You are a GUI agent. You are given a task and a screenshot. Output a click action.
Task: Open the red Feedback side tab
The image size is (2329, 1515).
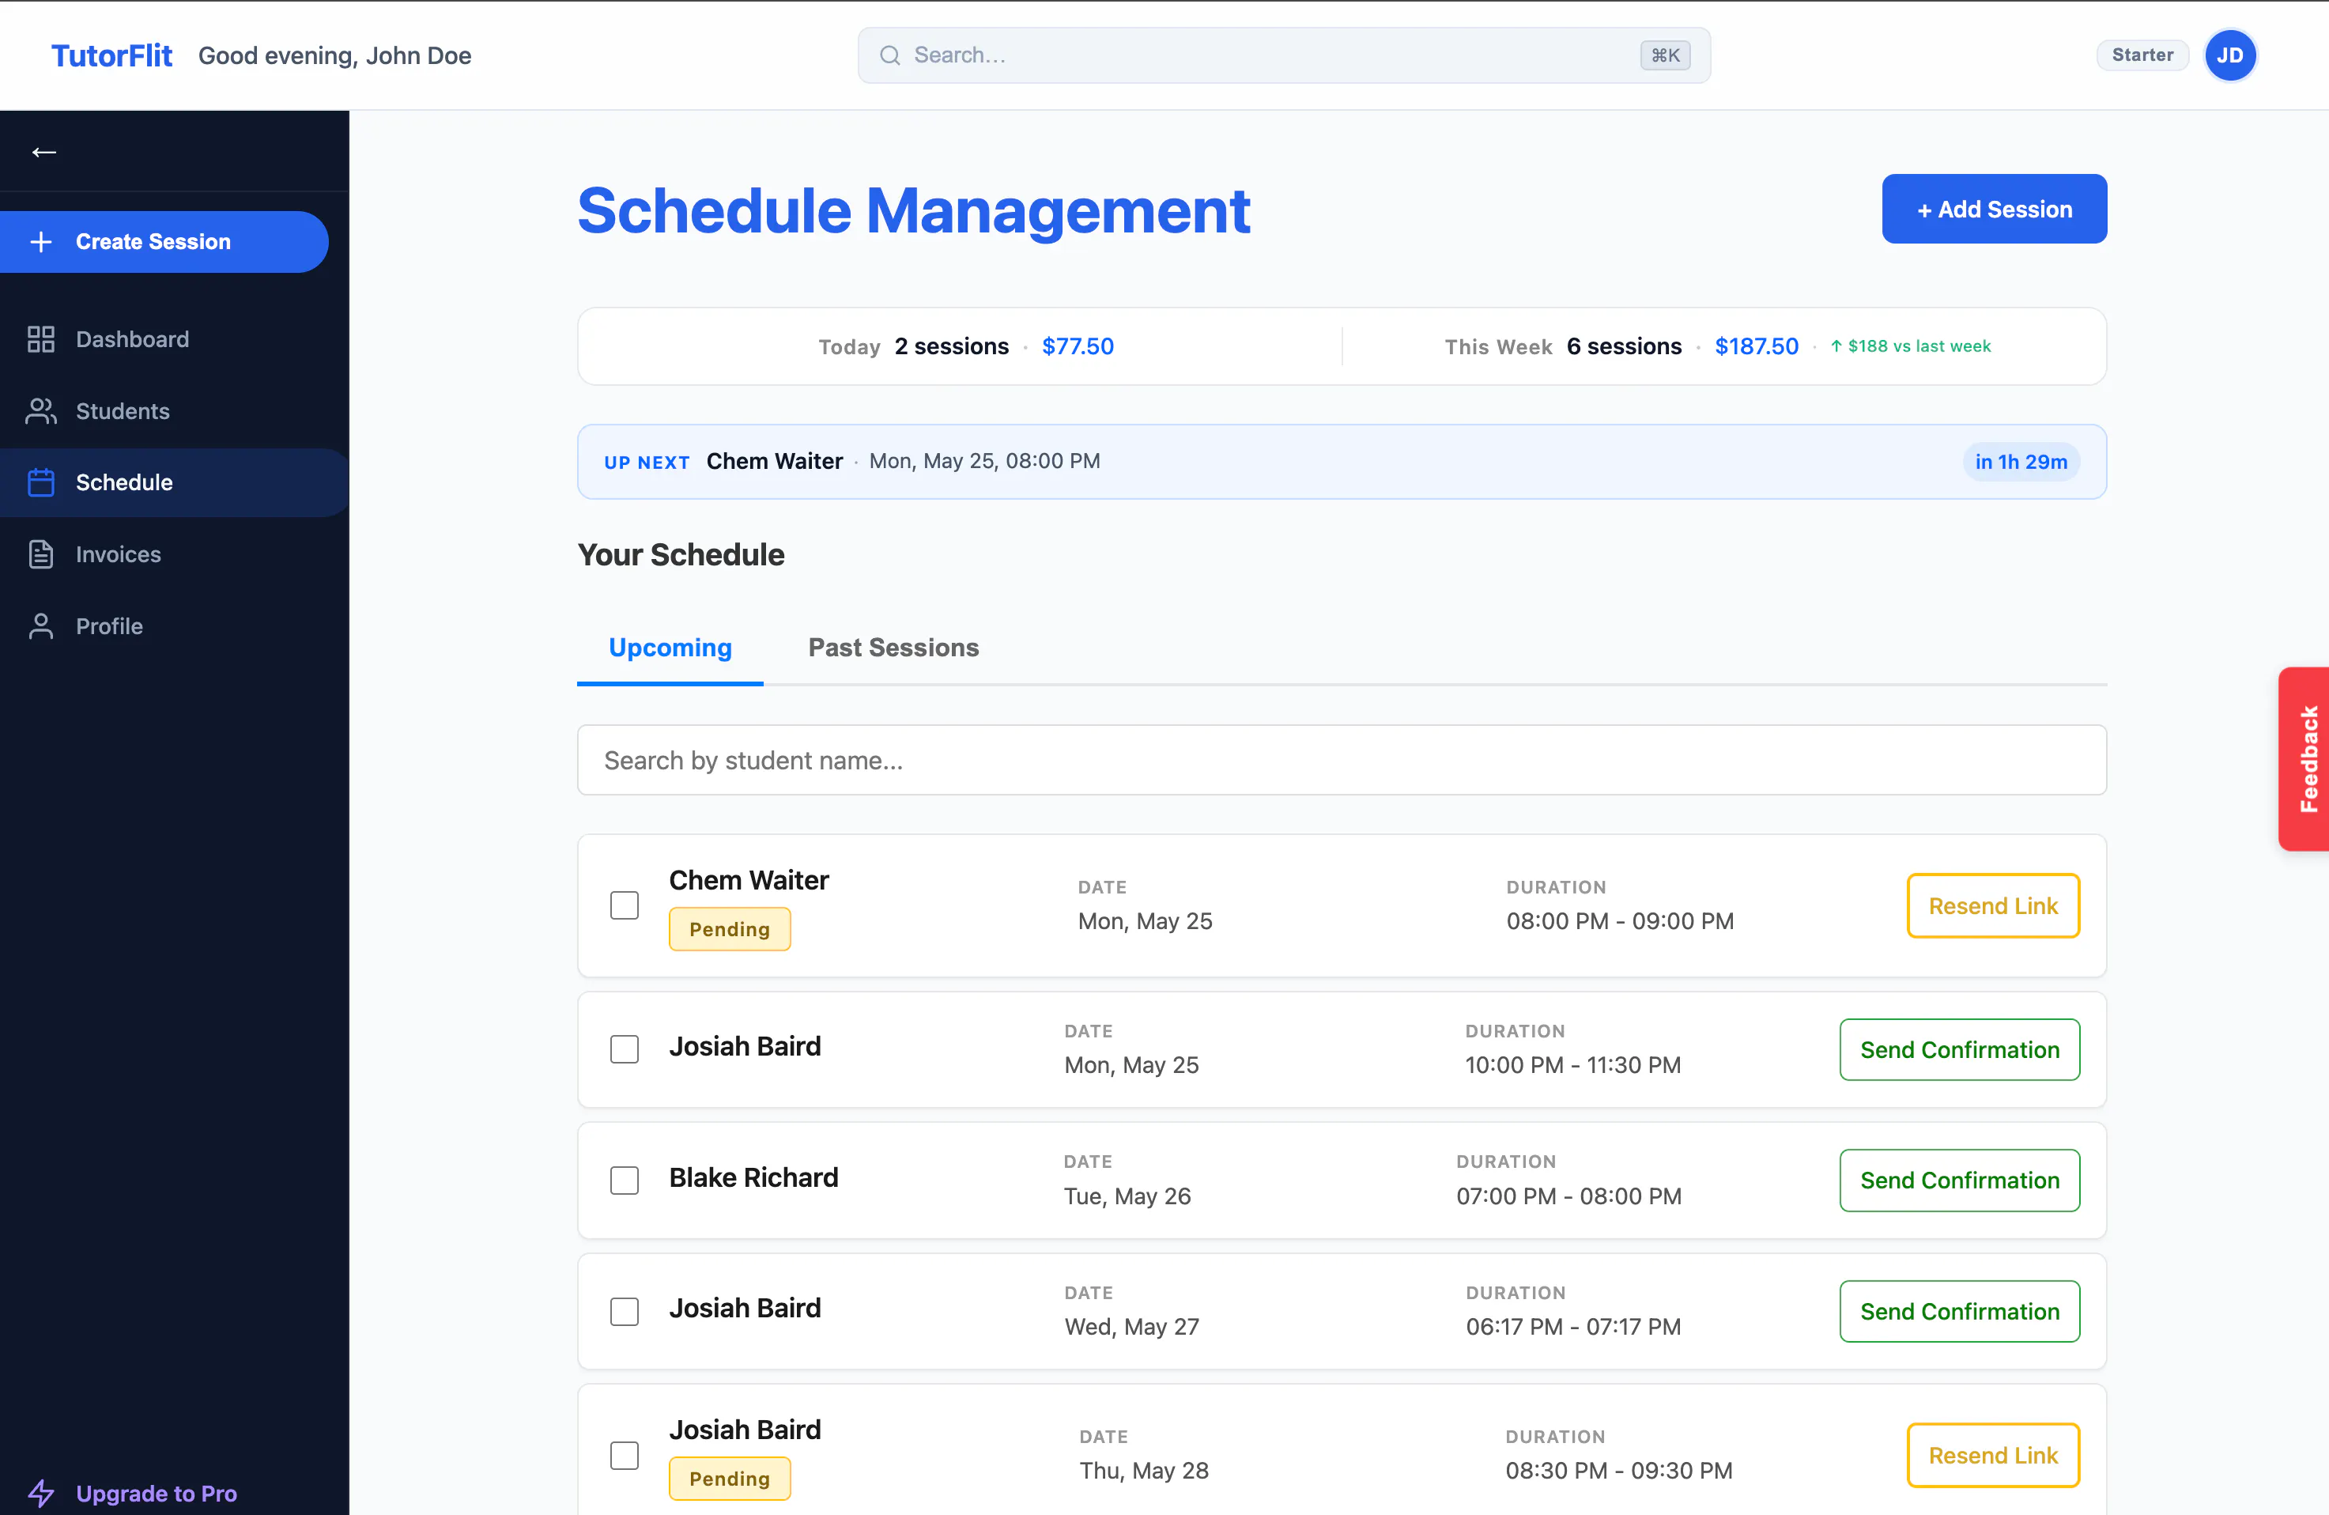tap(2304, 758)
